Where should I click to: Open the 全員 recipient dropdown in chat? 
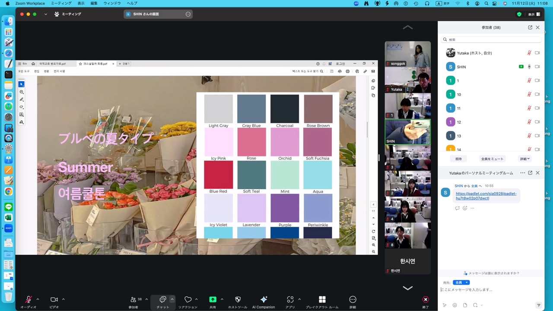coord(461,282)
